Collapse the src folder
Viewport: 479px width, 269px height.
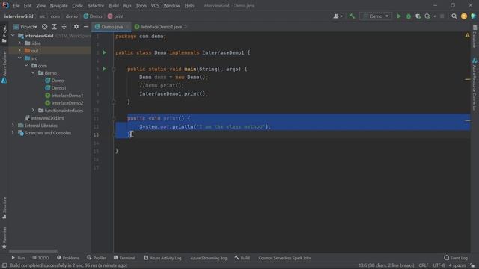(x=19, y=58)
